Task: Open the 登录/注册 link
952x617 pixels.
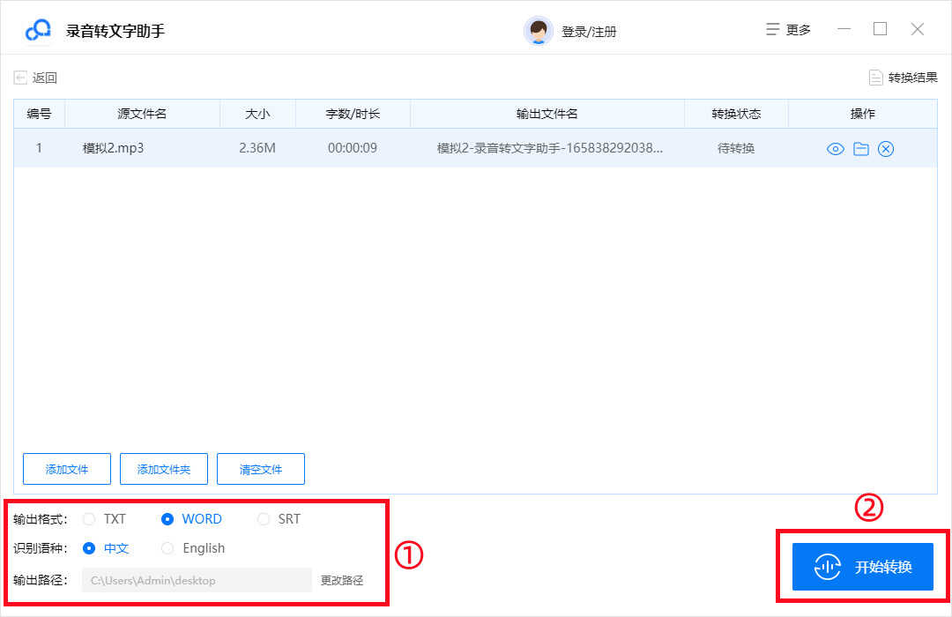Action: tap(589, 32)
